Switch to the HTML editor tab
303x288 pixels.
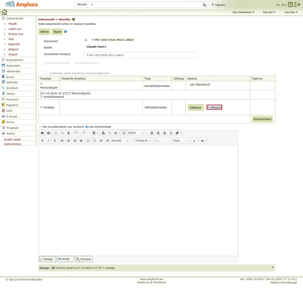pyautogui.click(x=66, y=259)
